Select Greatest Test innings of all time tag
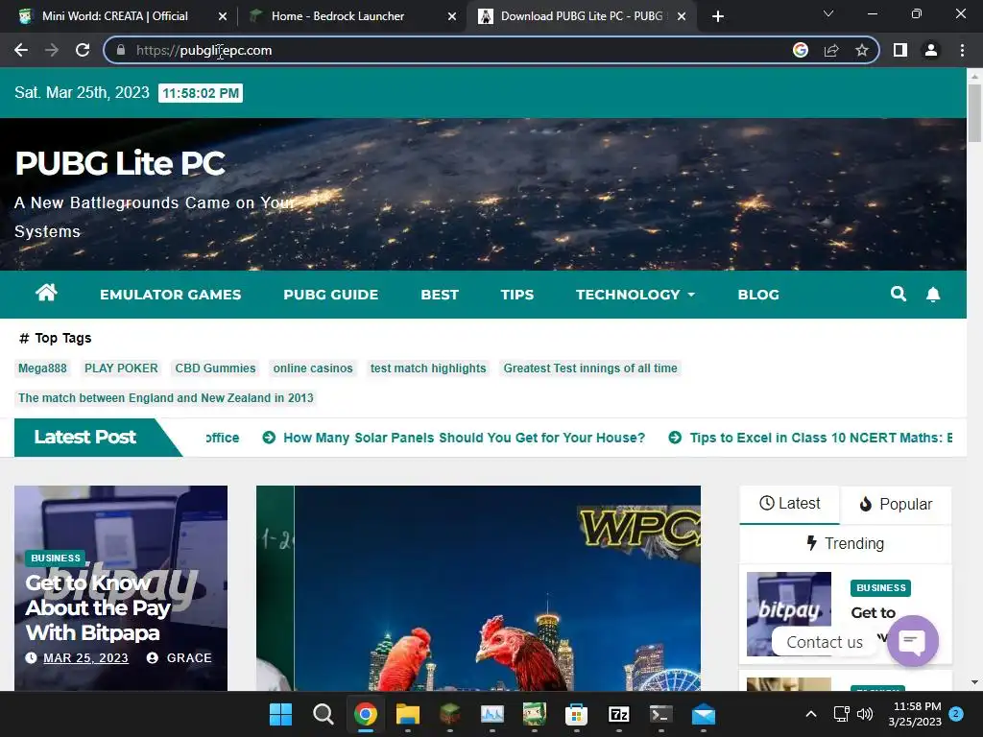This screenshot has width=983, height=737. coord(590,368)
